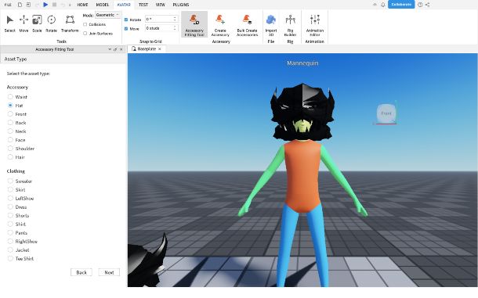Viewport: 478px width, 298px height.
Task: Click the blue Play button
Action: [45, 5]
